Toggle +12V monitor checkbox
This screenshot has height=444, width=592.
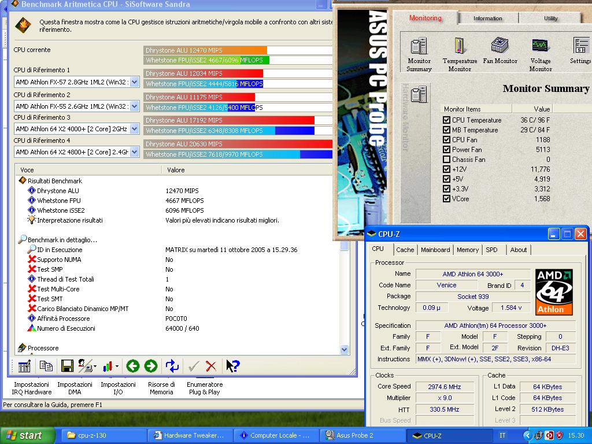(446, 169)
